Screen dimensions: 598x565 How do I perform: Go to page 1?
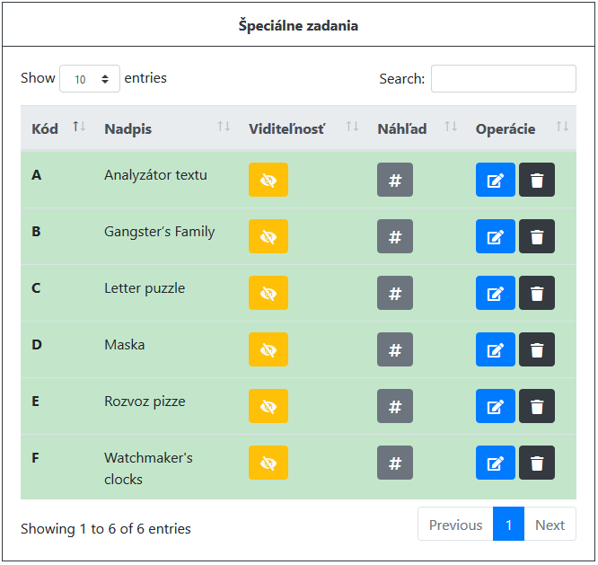(x=508, y=524)
